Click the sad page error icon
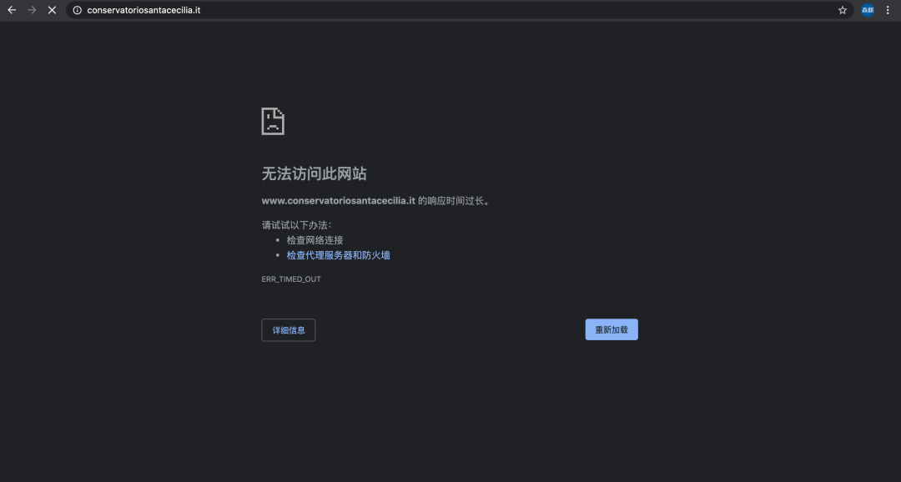 pyautogui.click(x=273, y=121)
